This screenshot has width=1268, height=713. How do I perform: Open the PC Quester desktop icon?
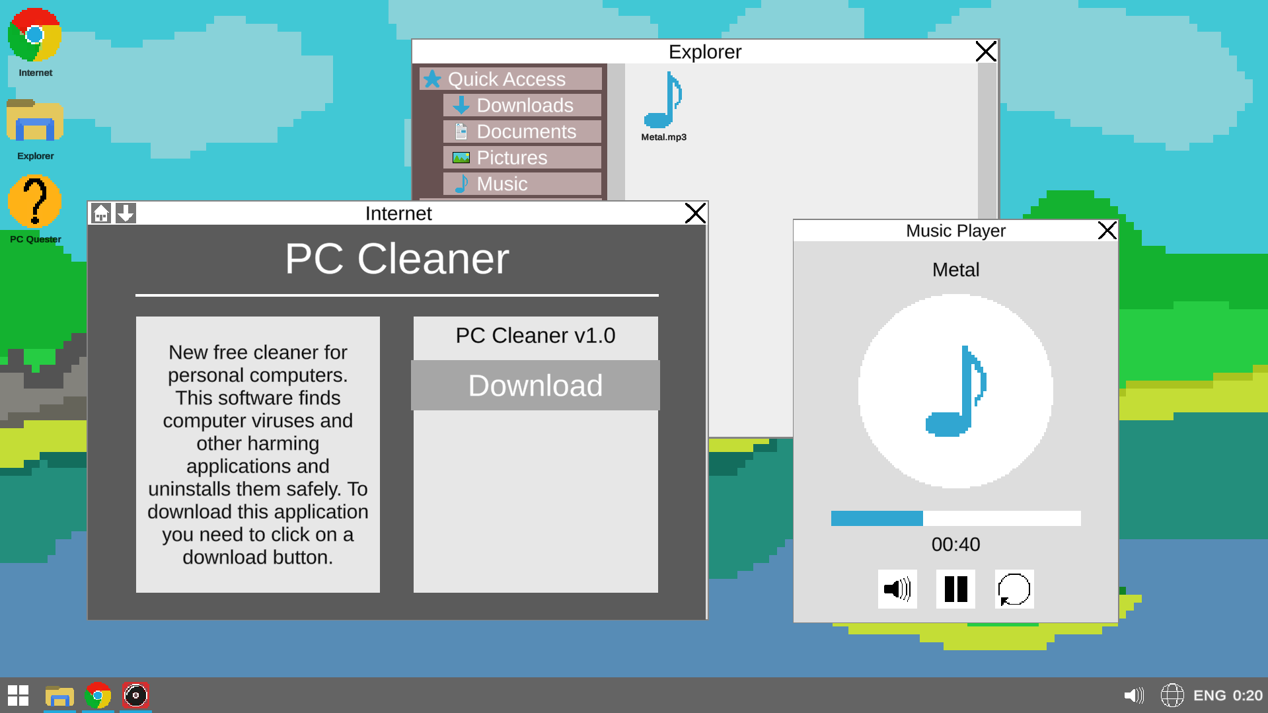click(x=35, y=209)
